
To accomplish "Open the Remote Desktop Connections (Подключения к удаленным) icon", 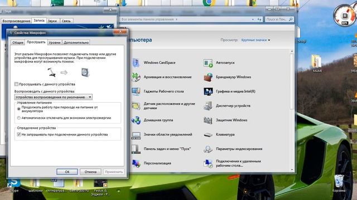I will point(208,163).
